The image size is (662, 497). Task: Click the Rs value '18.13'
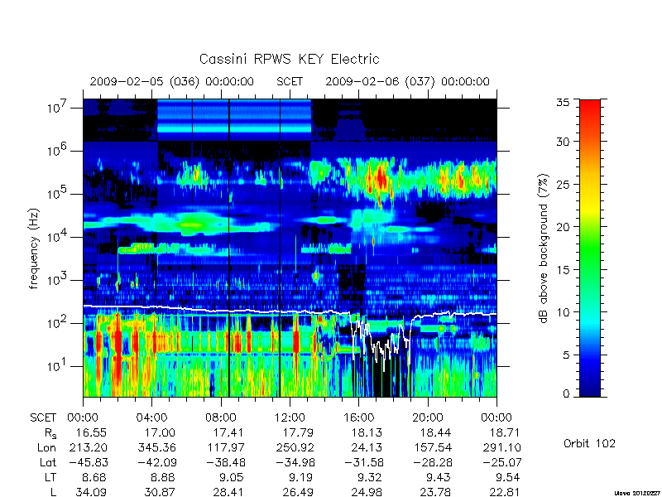click(x=367, y=432)
